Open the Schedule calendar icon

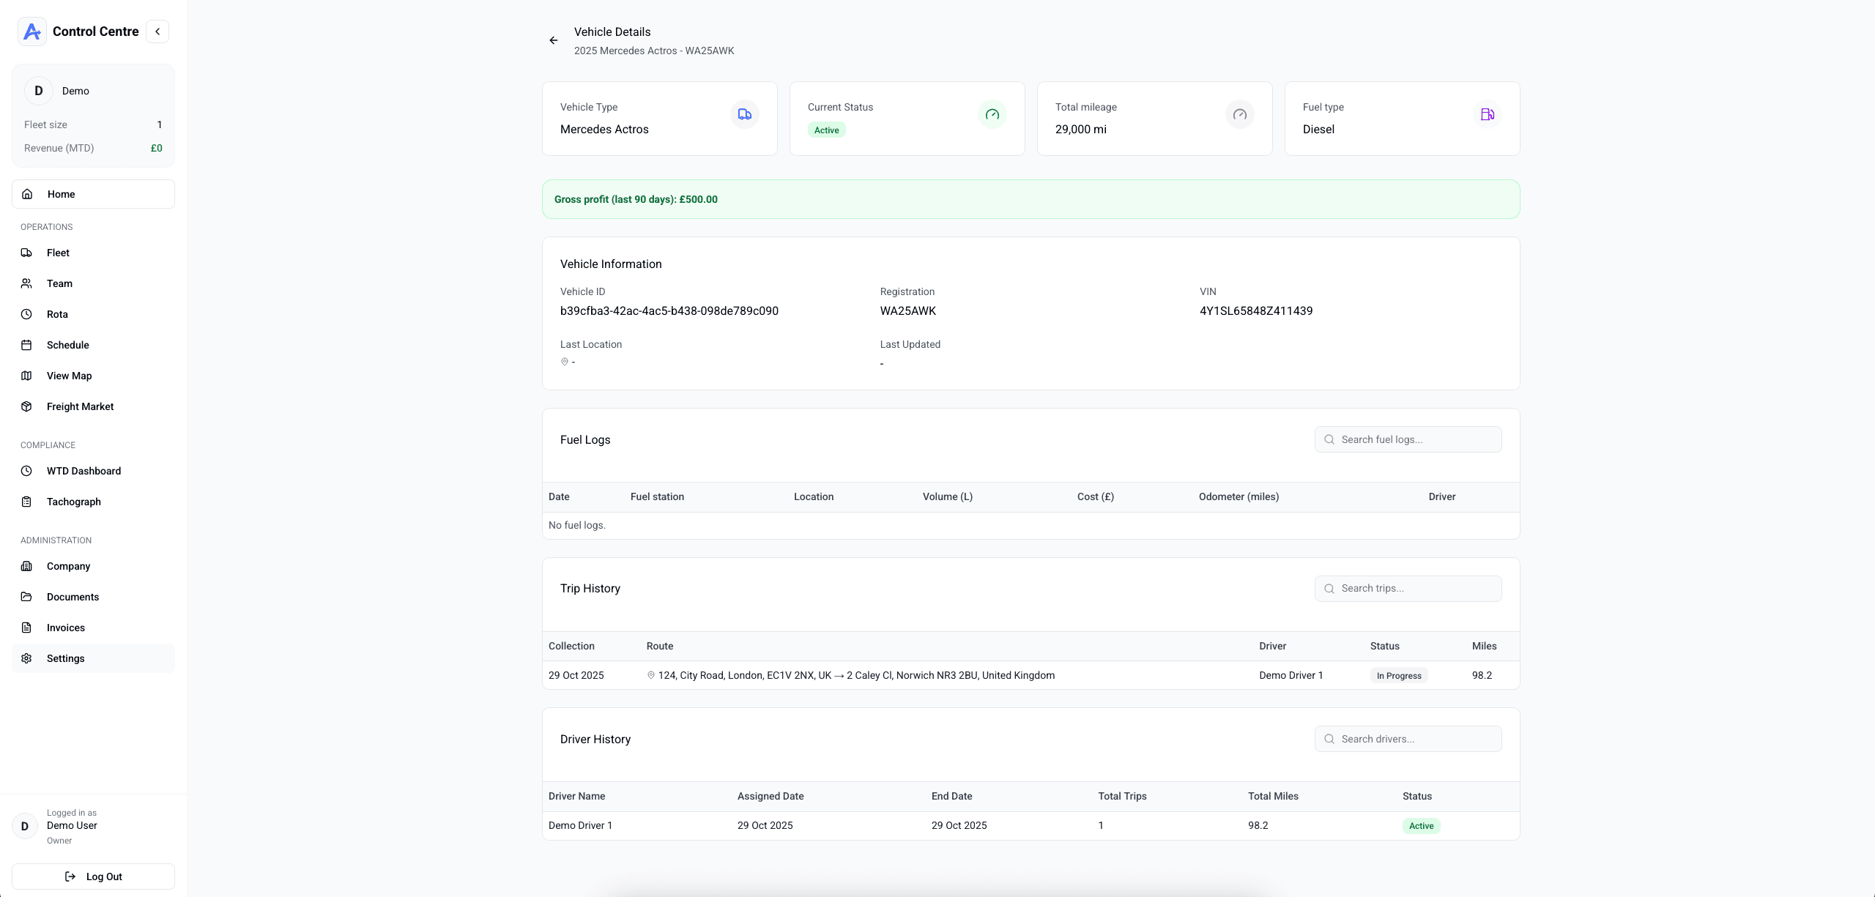point(26,345)
